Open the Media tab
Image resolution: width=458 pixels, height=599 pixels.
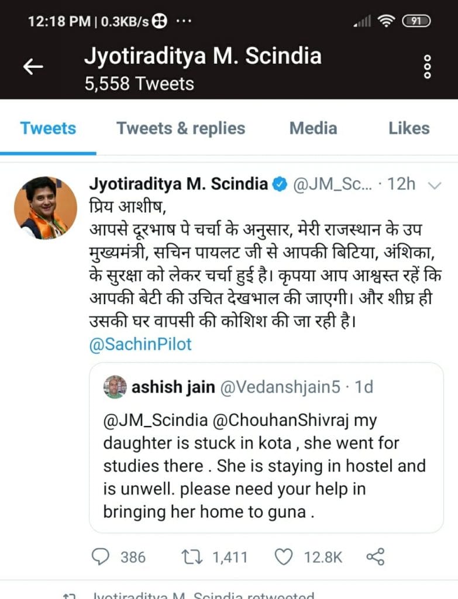pos(313,128)
